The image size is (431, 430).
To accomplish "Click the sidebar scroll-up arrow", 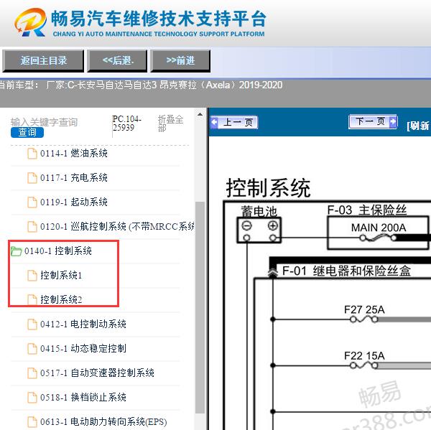I will 200,114.
